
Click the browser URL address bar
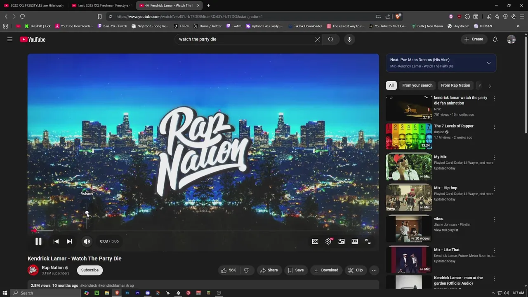[243, 16]
